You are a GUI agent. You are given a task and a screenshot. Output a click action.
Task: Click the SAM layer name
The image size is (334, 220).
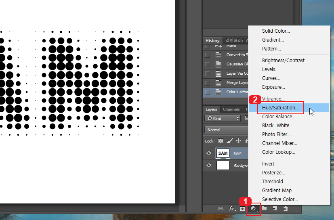pos(237,153)
